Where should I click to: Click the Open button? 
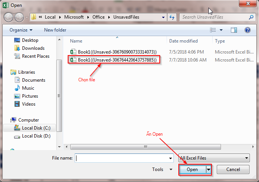pos(192,169)
